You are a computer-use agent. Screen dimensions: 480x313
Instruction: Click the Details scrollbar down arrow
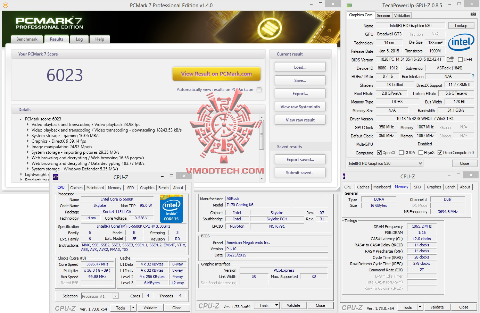[x=262, y=179]
